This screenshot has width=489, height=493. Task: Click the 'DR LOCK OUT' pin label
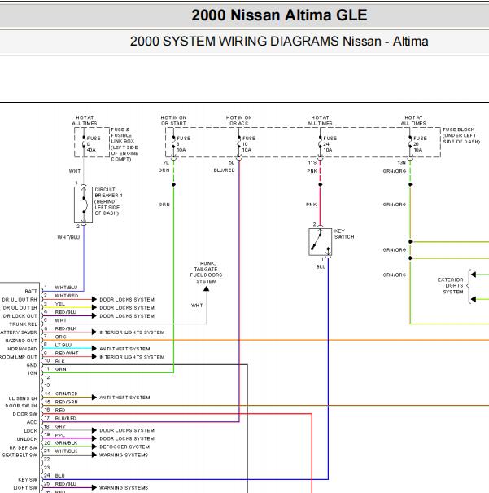(20, 316)
